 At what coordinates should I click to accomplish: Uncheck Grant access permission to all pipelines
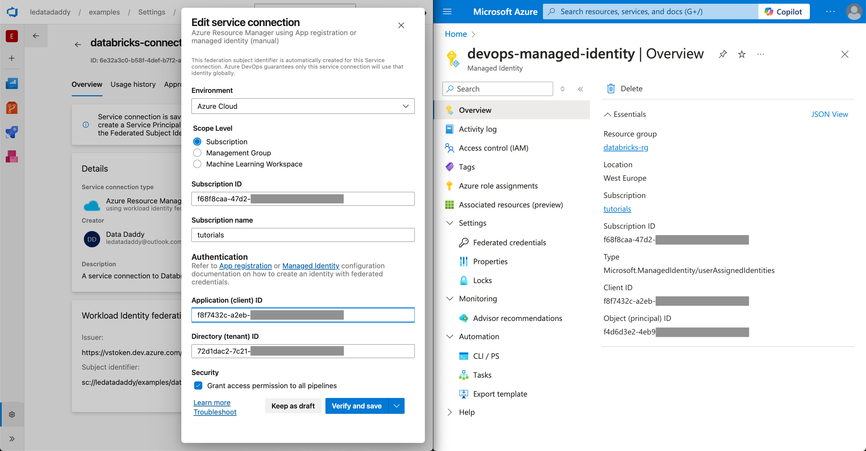click(x=198, y=385)
